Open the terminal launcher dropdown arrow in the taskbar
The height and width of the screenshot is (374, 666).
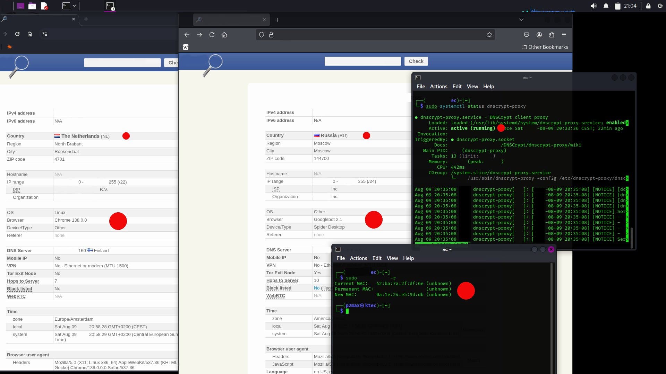point(74,6)
